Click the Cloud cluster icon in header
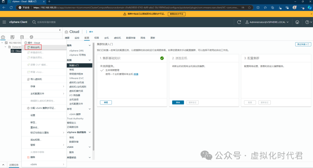The height and width of the screenshot is (168, 313). [66, 32]
